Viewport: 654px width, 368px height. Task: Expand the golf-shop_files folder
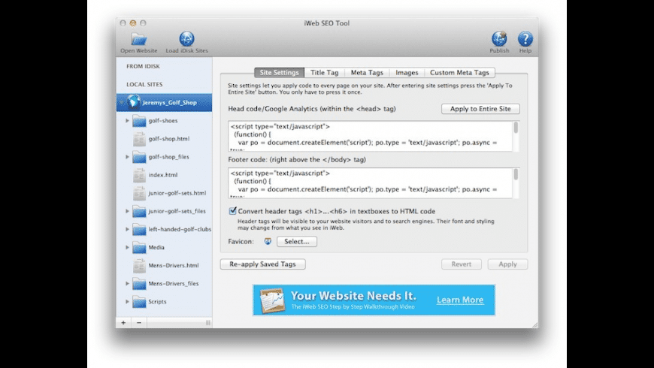[x=127, y=157]
